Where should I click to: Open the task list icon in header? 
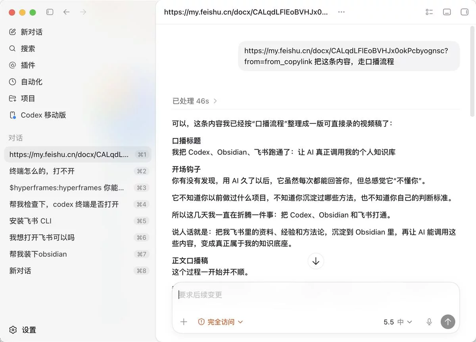point(429,12)
